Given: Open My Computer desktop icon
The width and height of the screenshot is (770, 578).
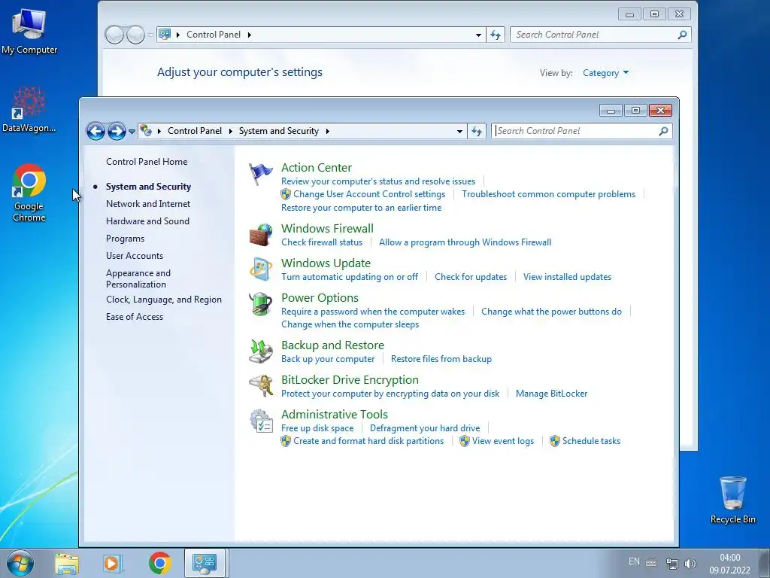Looking at the screenshot, I should click(29, 31).
